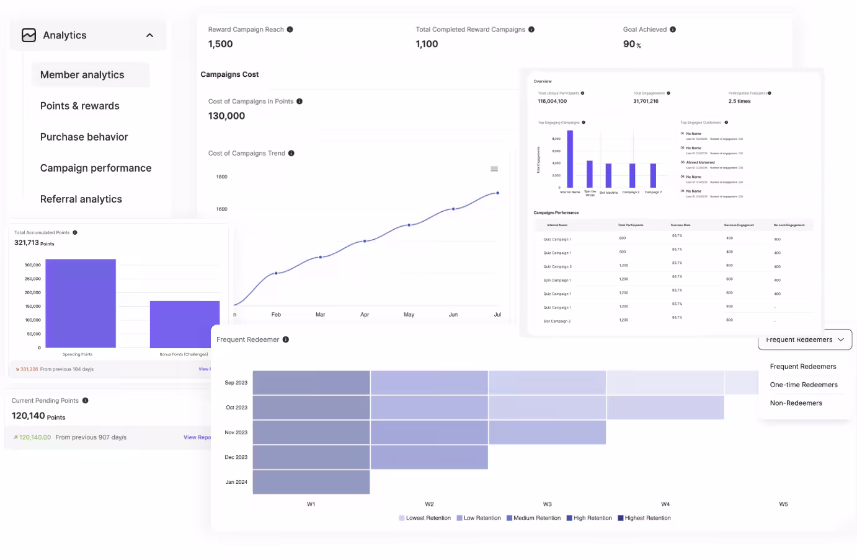Open View link under accumulated points chart
Image resolution: width=857 pixels, height=560 pixels.
(203, 369)
